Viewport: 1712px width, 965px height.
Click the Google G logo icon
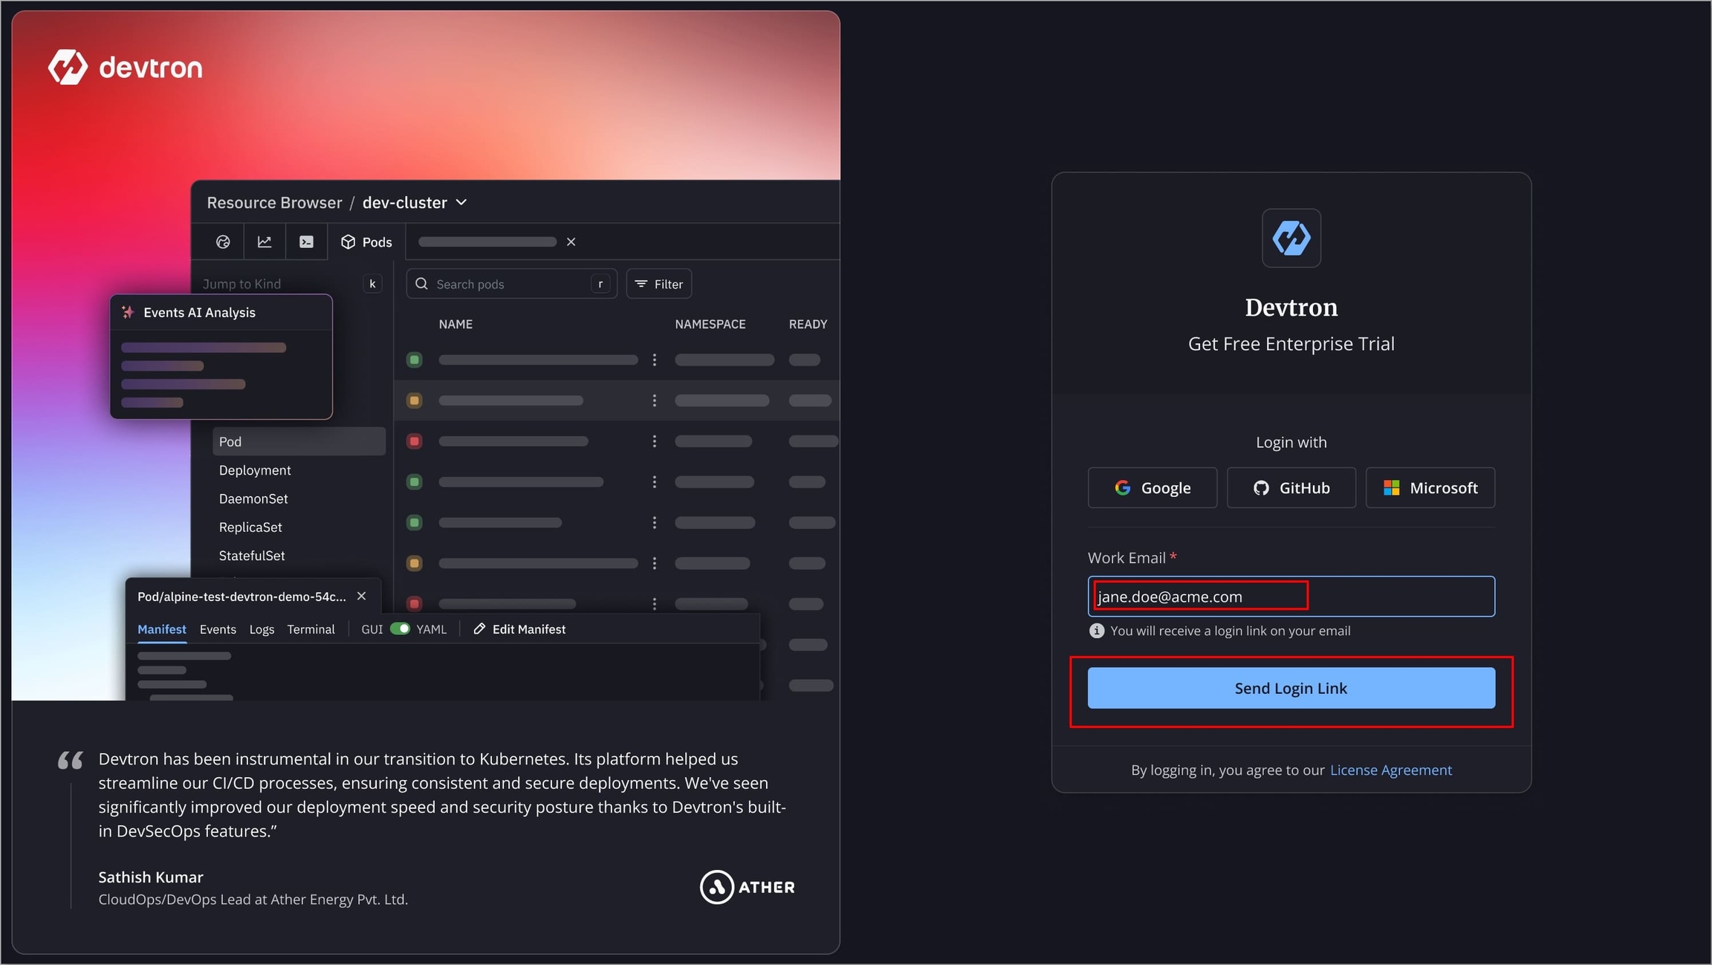coord(1122,487)
